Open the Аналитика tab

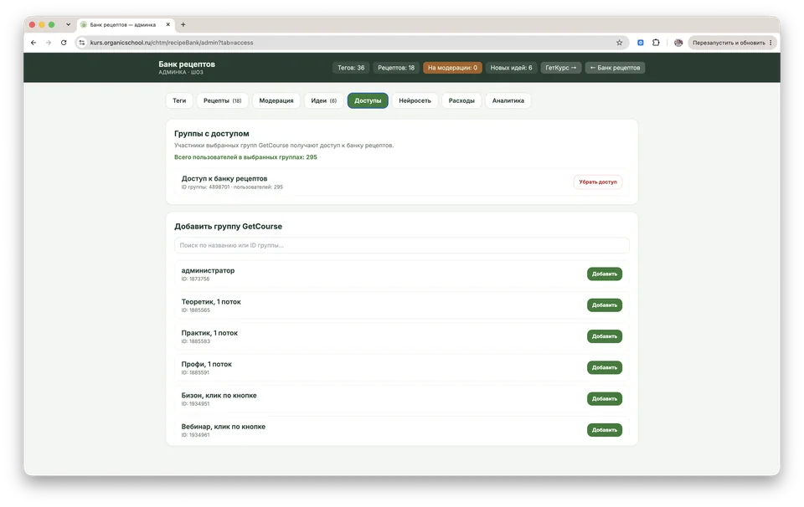pos(508,100)
